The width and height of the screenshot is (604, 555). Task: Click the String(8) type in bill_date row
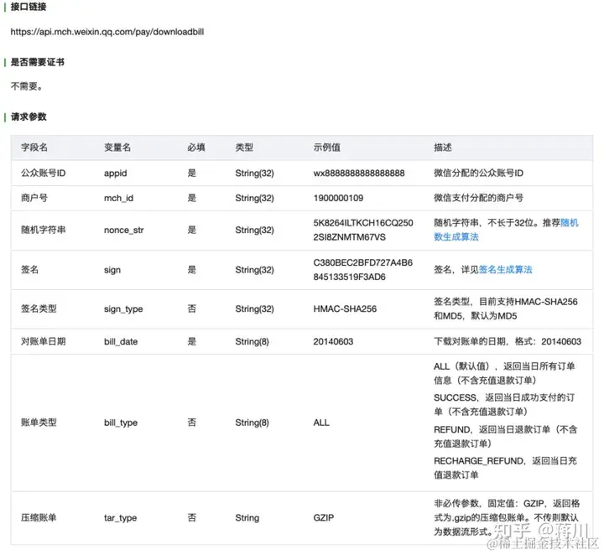252,342
